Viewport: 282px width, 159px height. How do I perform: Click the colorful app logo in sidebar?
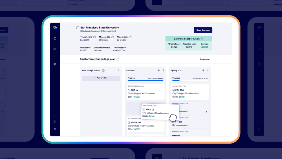click(x=55, y=28)
